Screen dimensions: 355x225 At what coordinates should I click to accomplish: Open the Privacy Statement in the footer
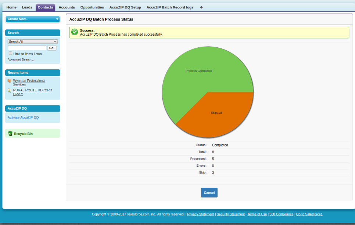[200, 214]
